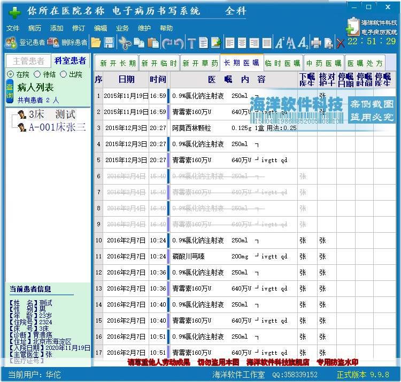Switch to the 临时医嘱 tab
Screen dimensions: 401x382
point(283,63)
